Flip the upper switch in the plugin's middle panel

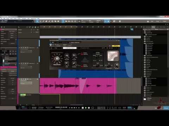click(97, 57)
